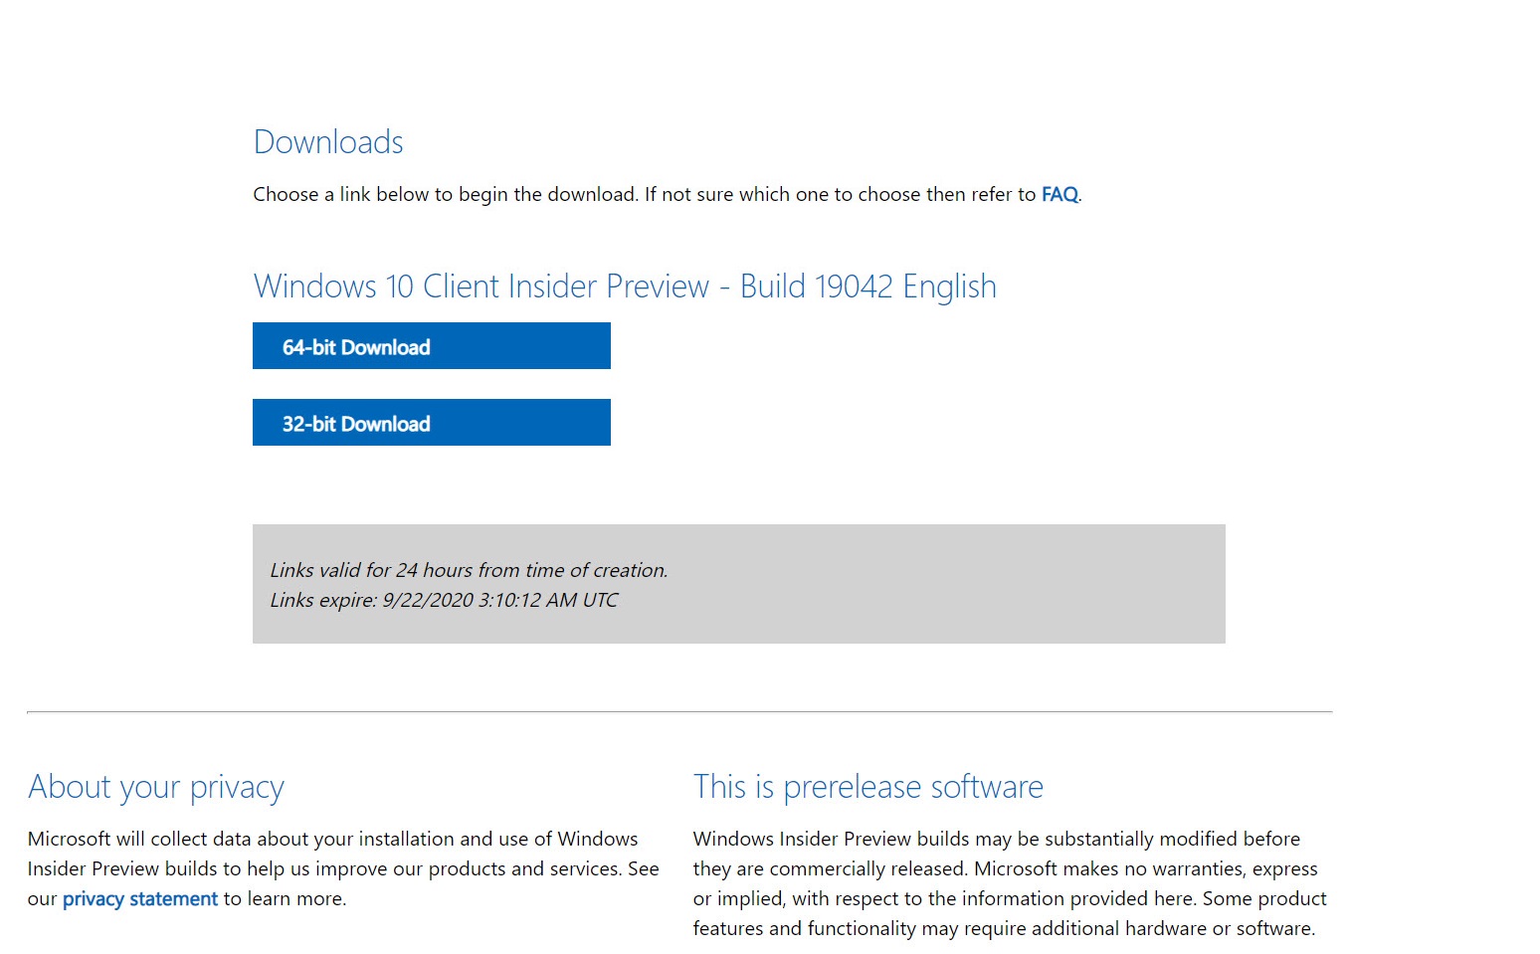Click the 'Links valid for 24 hours' text
The width and height of the screenshot is (1540, 954).
coord(469,570)
